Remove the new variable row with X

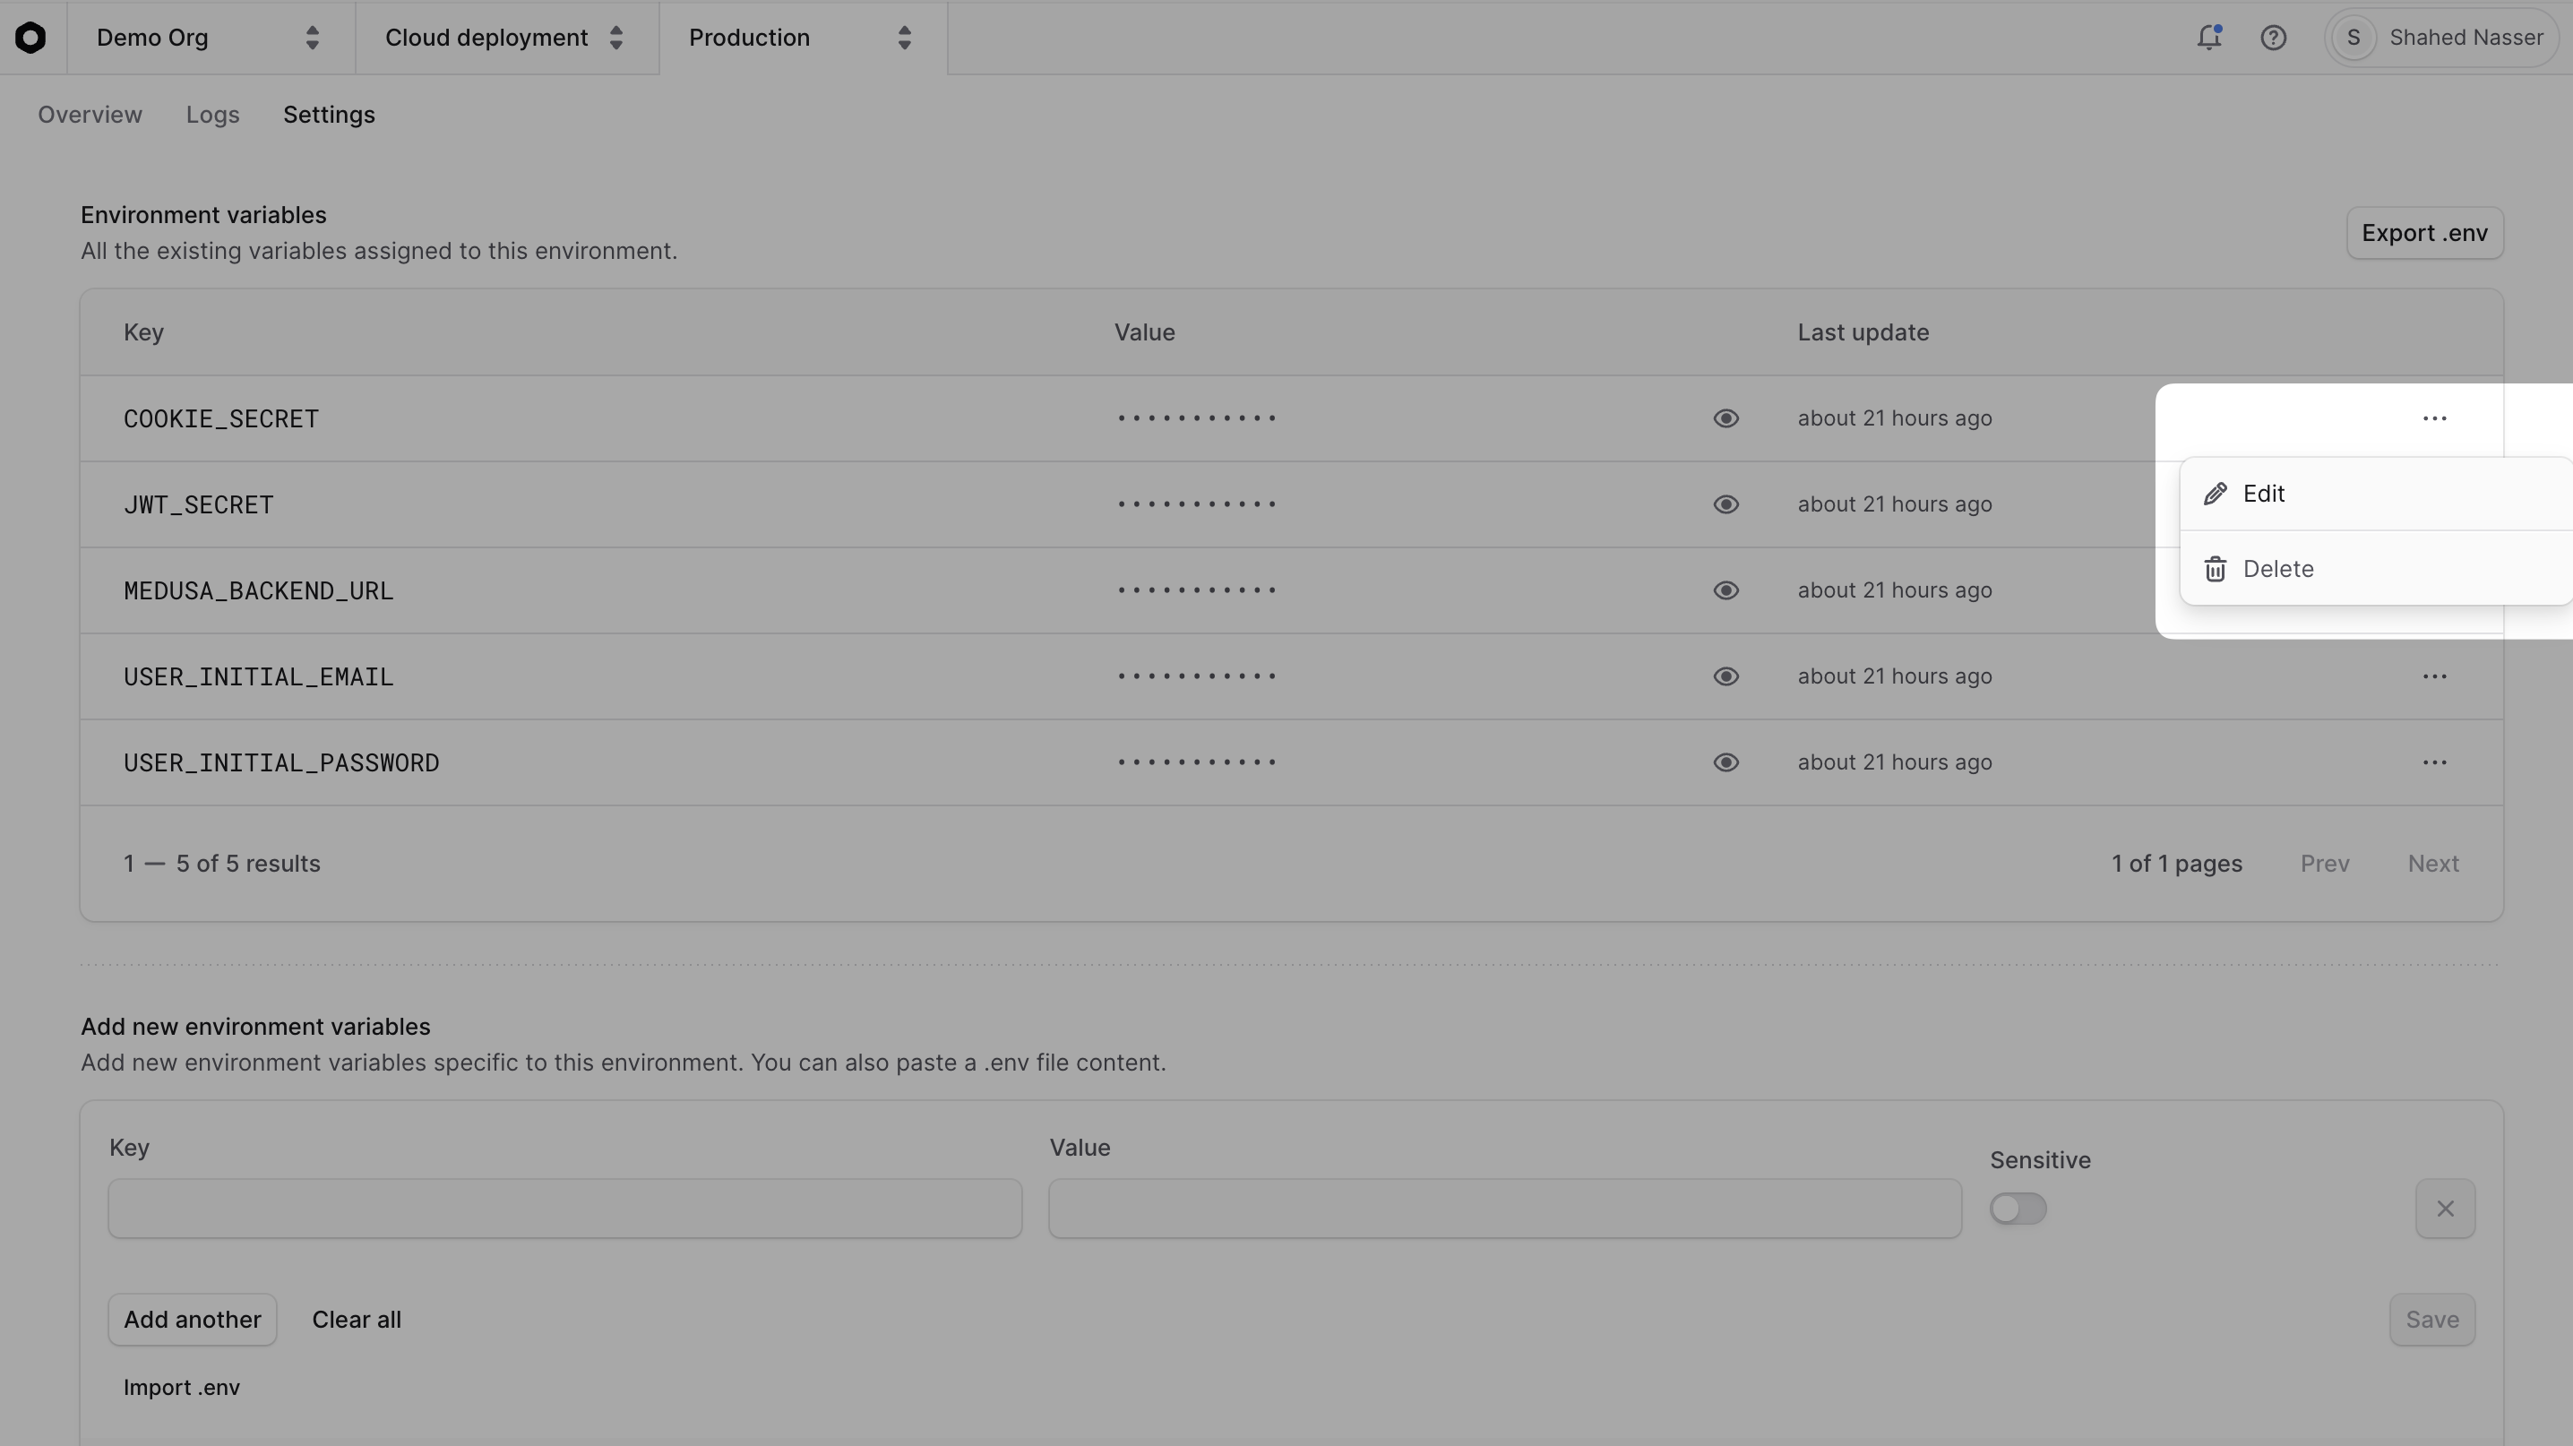pyautogui.click(x=2444, y=1209)
